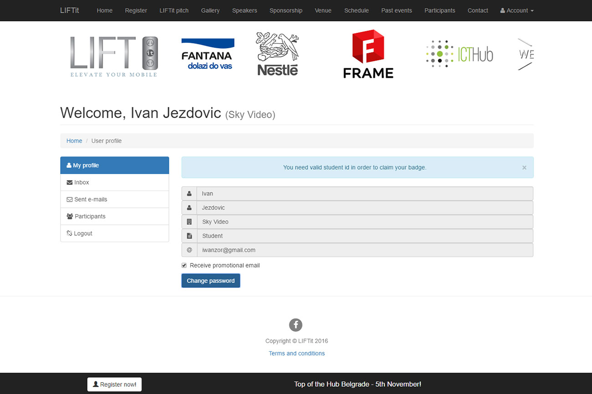592x394 pixels.
Task: Dismiss the student id alert message
Action: 524,167
